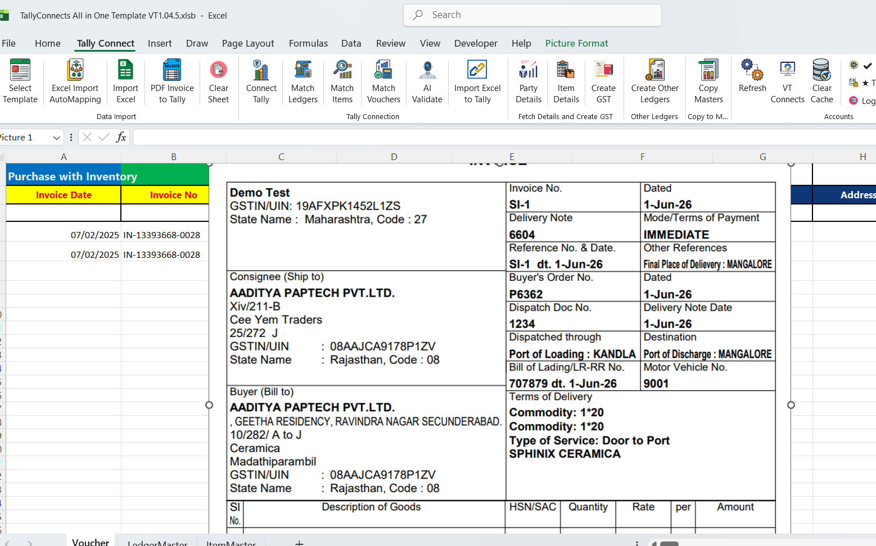876x546 pixels.
Task: Click the Insert Function fx icon
Action: coord(121,137)
